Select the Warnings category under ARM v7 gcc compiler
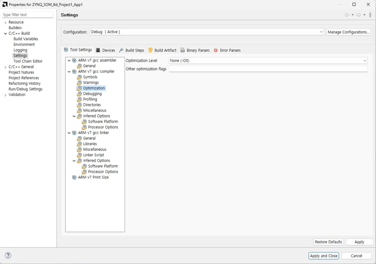Image resolution: width=376 pixels, height=264 pixels. point(91,82)
